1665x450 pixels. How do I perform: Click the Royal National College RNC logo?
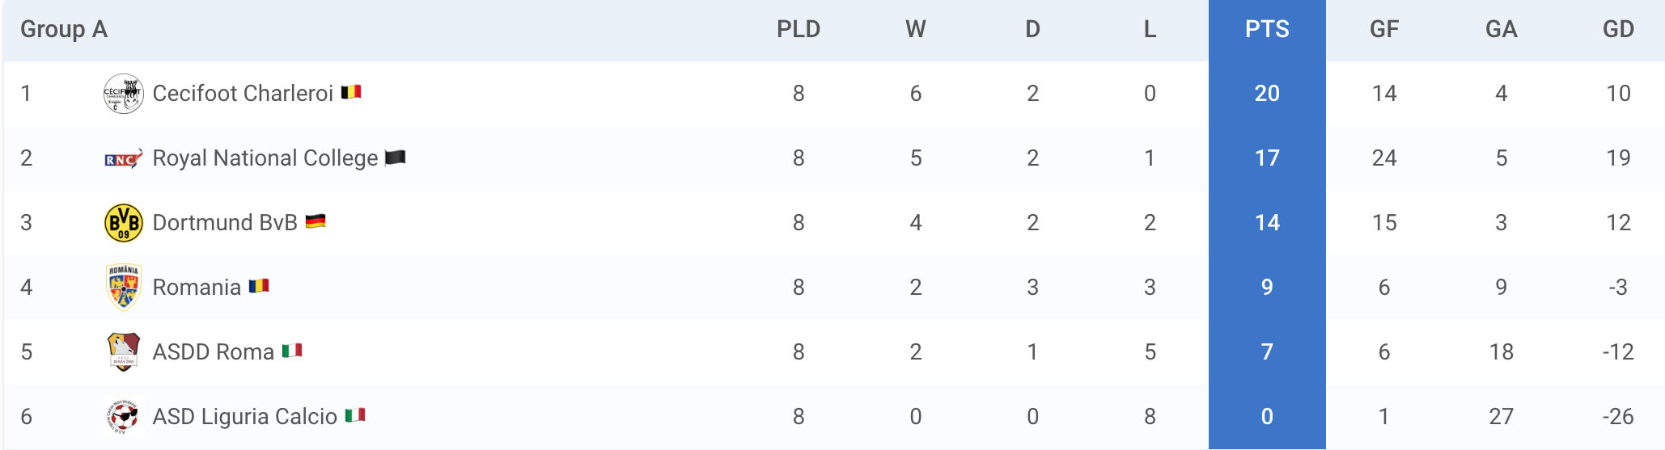(x=124, y=158)
